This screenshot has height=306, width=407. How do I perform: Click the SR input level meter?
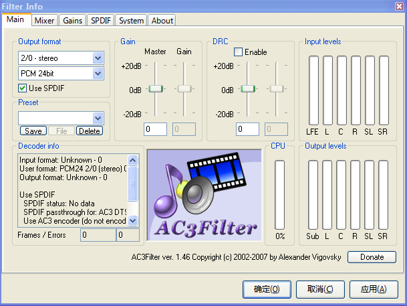click(384, 90)
